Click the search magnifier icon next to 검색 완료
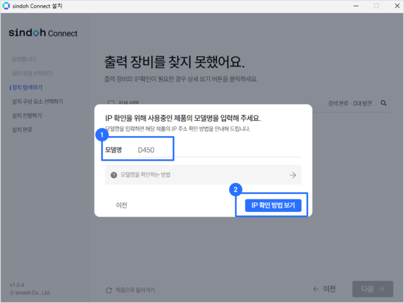This screenshot has height=303, width=404. coord(383,103)
